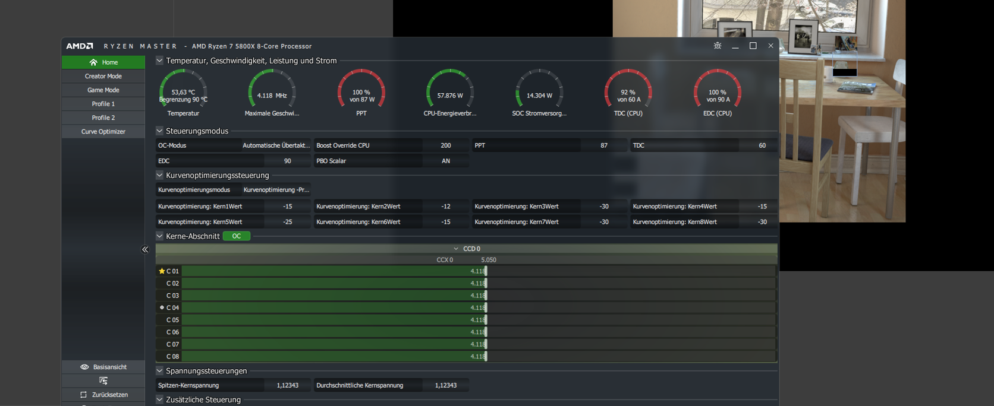
Task: Click Kern5Wert value -25
Action: click(288, 222)
